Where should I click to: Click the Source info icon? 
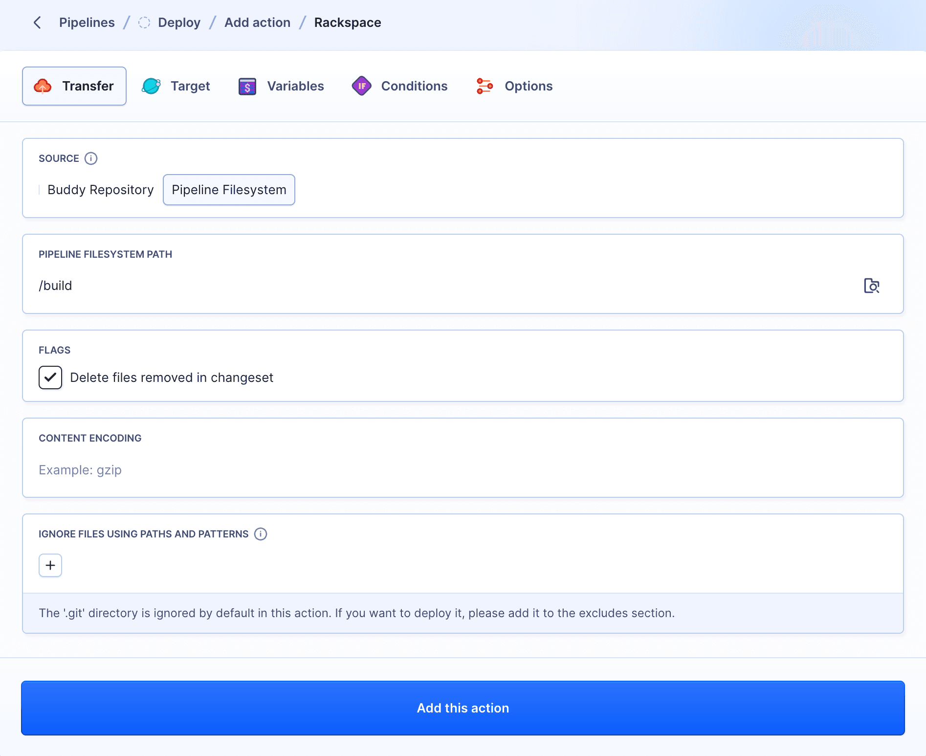[91, 158]
